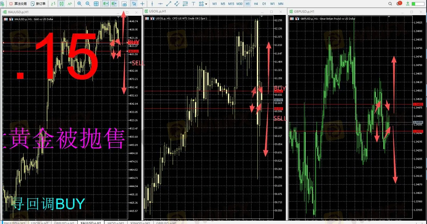
Task: Maximize the USOIL.p,H1 chart window
Action: click(271, 12)
